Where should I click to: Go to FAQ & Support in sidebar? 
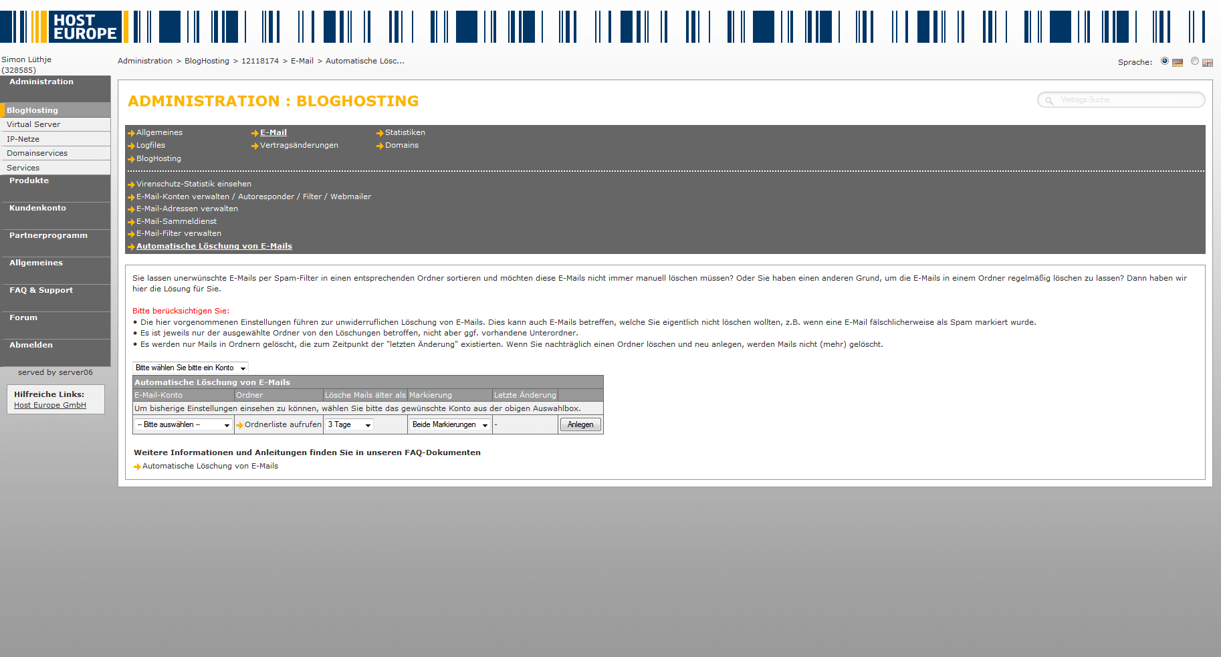coord(41,290)
